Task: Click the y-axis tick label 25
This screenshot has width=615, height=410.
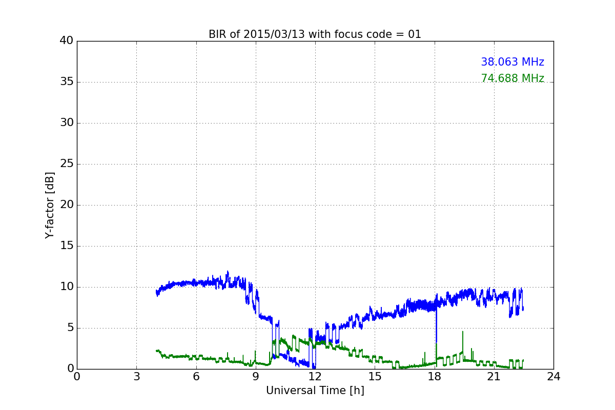Action: click(x=66, y=164)
